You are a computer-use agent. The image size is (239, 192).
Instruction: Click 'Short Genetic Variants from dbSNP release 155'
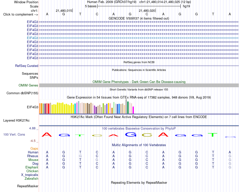139,89
